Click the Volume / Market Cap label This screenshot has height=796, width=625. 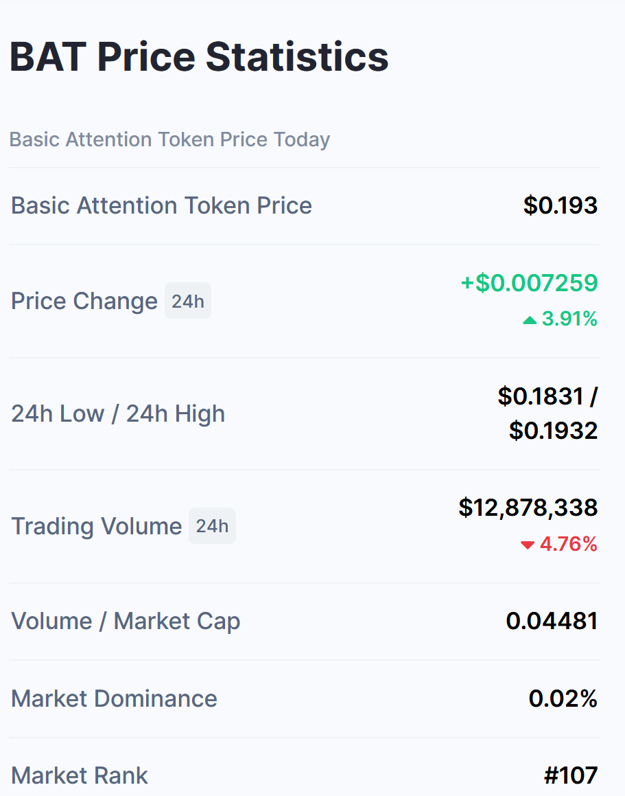click(126, 622)
